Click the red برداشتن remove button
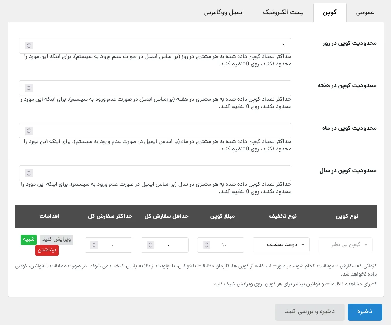This screenshot has width=391, height=325. tap(47, 250)
